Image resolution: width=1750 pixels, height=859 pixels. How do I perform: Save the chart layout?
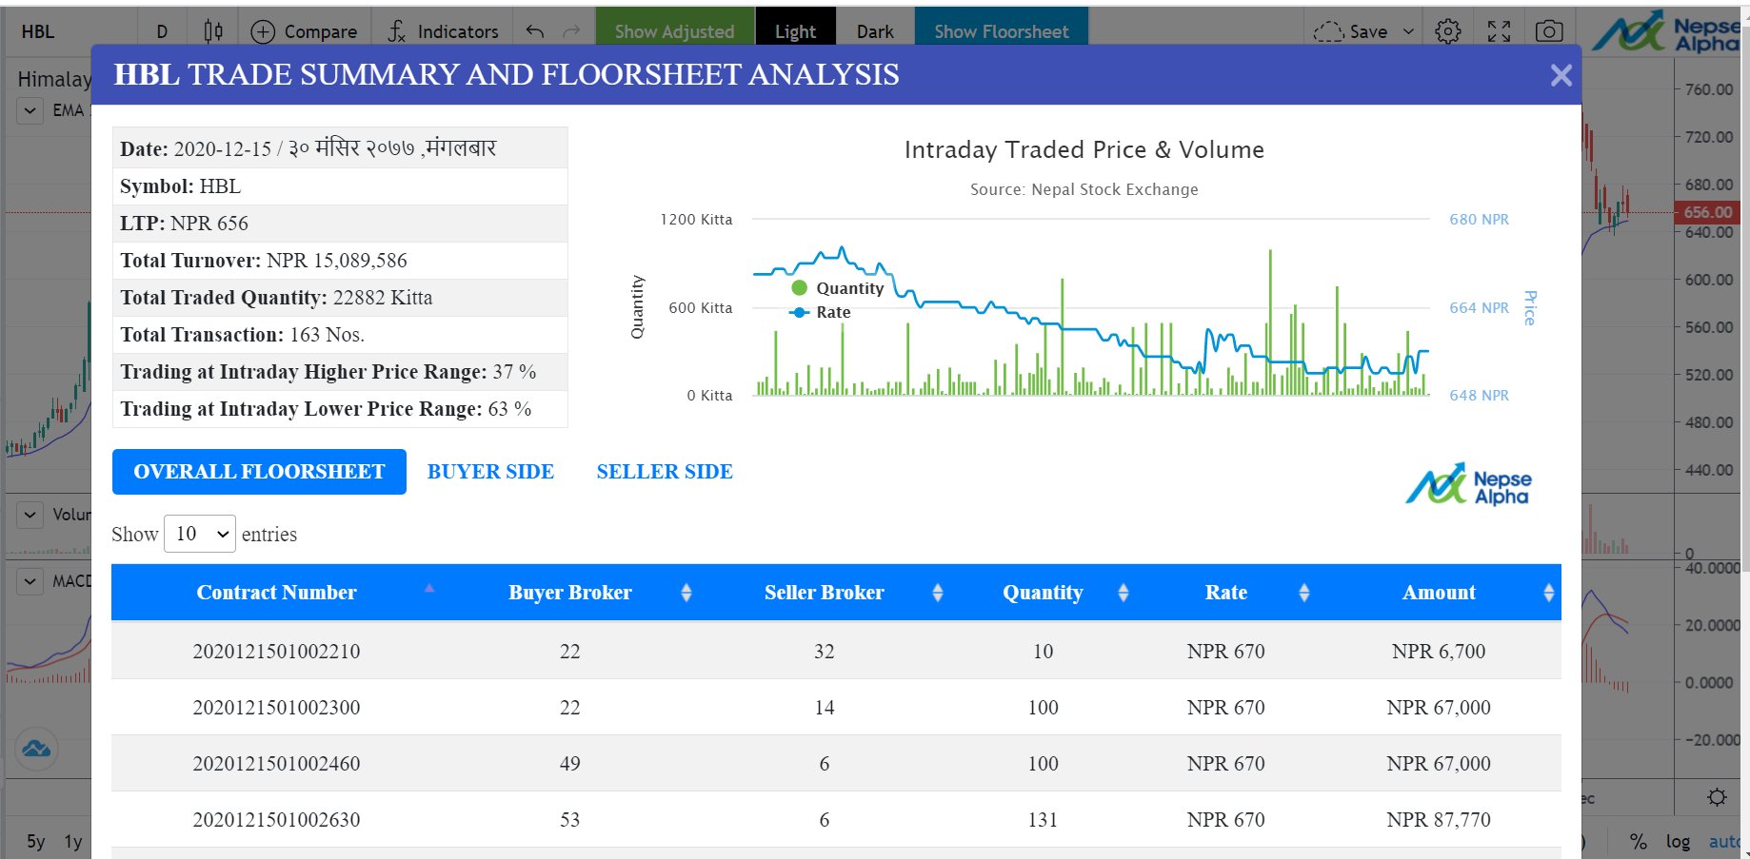1351,31
